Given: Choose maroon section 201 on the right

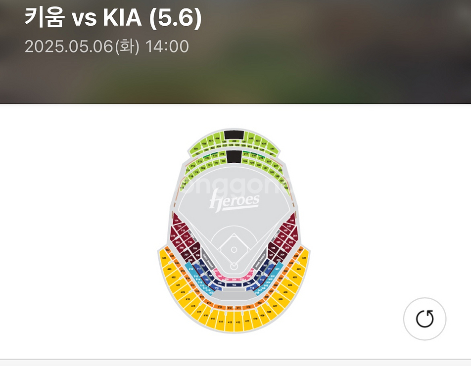Looking at the screenshot, I should click(295, 236).
